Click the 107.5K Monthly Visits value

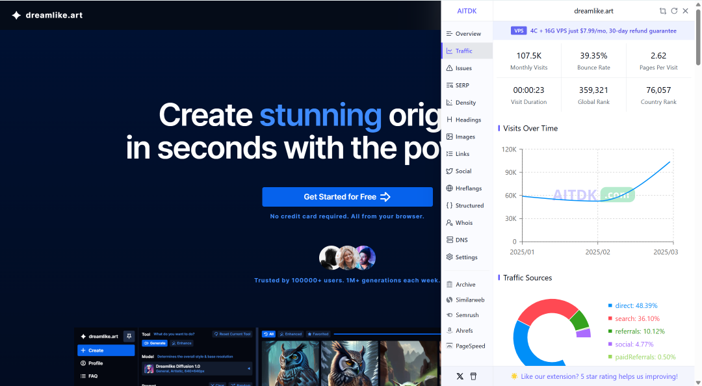[x=528, y=55]
